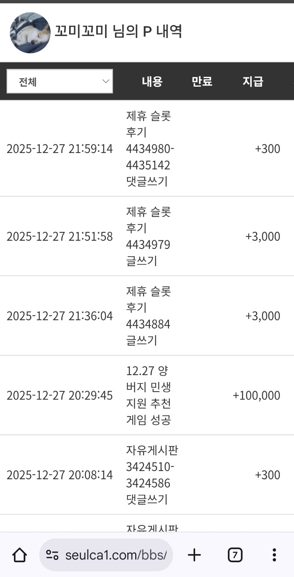Viewport: 294px width, 577px height.
Task: Open the 12.27 양버지 민생 지원 entry
Action: (148, 395)
